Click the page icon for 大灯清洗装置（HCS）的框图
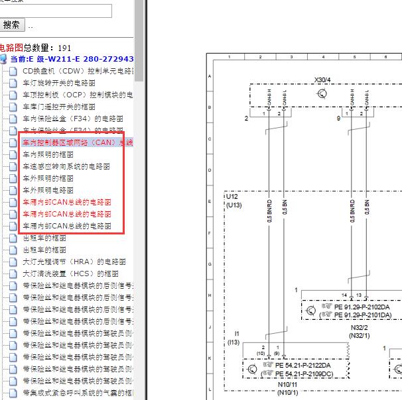 [x=13, y=274]
